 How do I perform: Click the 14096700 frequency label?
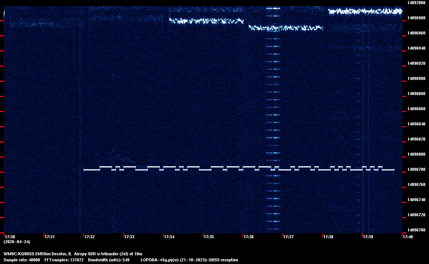[x=416, y=230]
